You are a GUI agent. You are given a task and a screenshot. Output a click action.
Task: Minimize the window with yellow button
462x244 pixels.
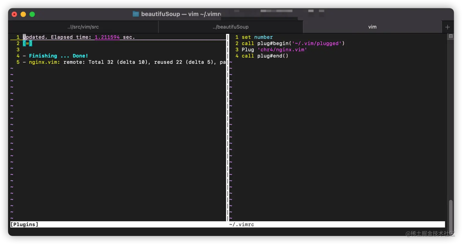click(x=23, y=14)
